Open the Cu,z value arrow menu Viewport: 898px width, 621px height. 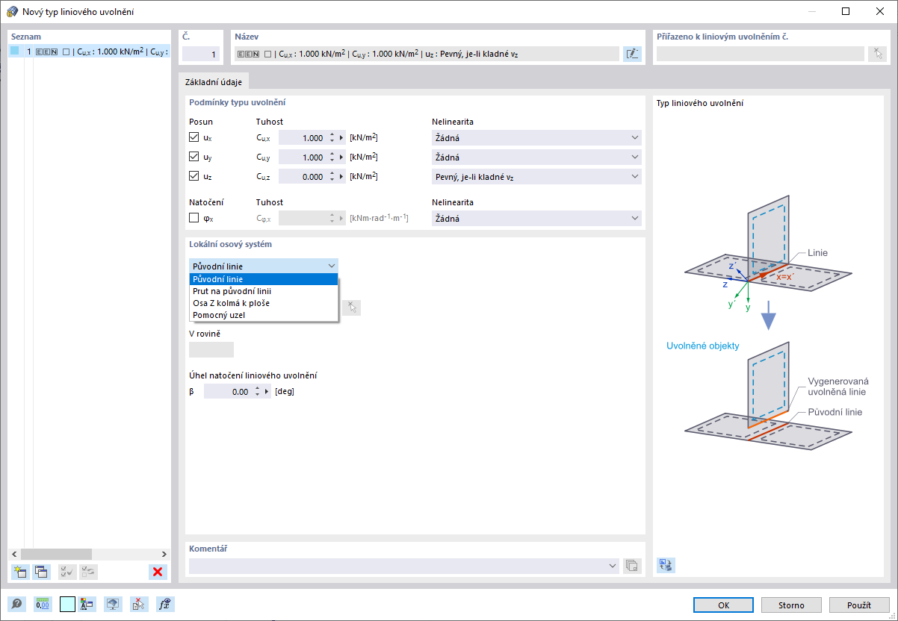coord(342,177)
